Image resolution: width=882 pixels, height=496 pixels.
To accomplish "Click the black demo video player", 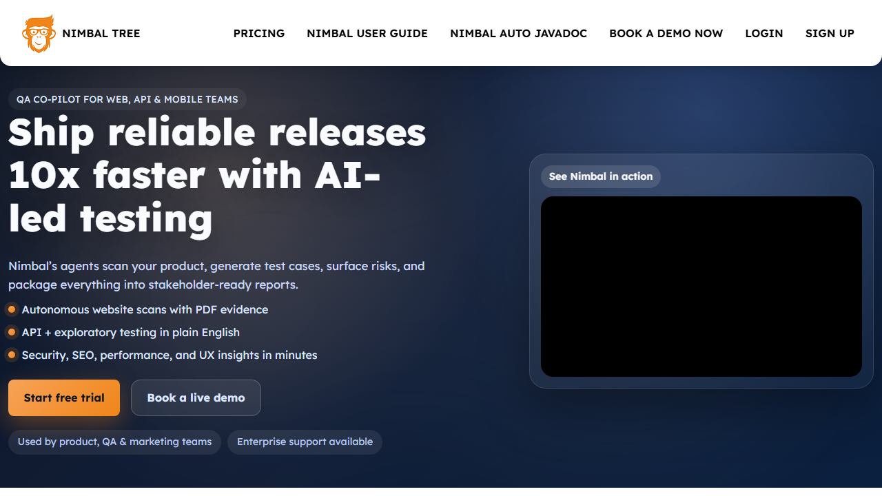I will [x=701, y=287].
